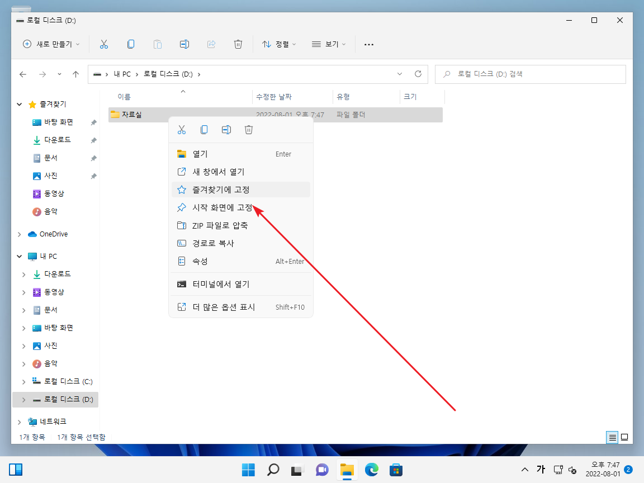The width and height of the screenshot is (644, 483).
Task: Click the 가 IME language indicator
Action: click(541, 470)
